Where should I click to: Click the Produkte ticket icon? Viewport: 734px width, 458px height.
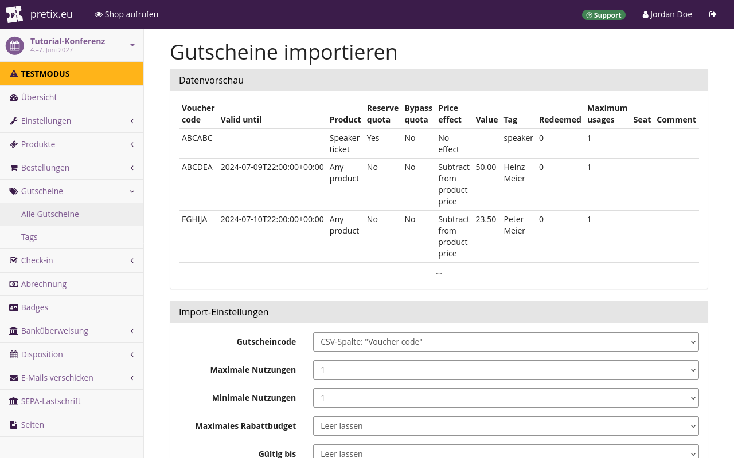(x=14, y=144)
